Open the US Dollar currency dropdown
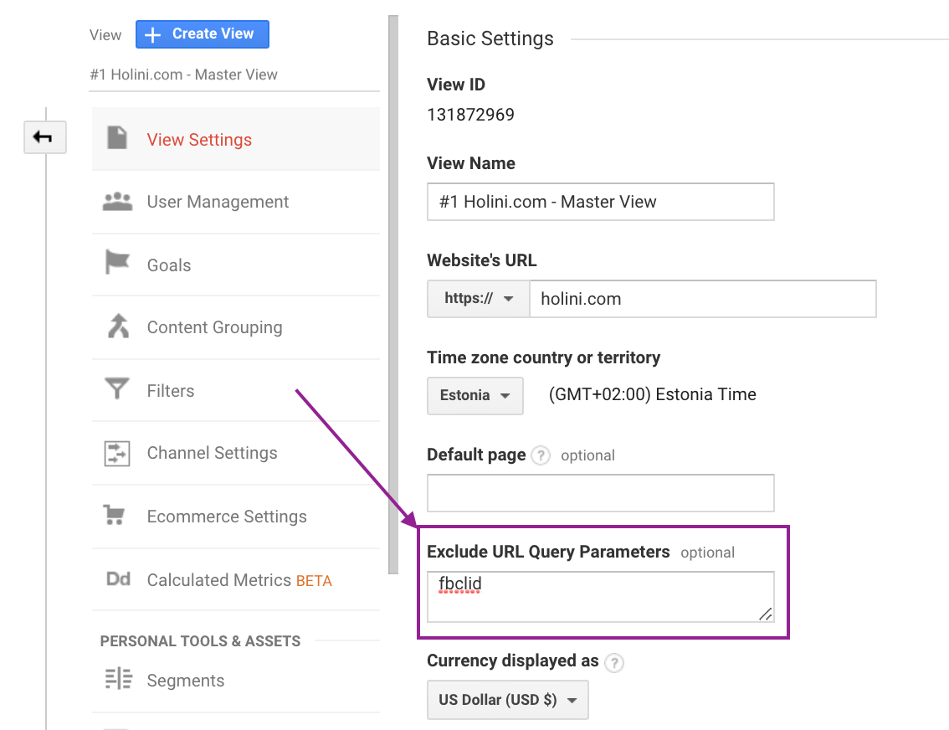949x730 pixels. [x=508, y=700]
